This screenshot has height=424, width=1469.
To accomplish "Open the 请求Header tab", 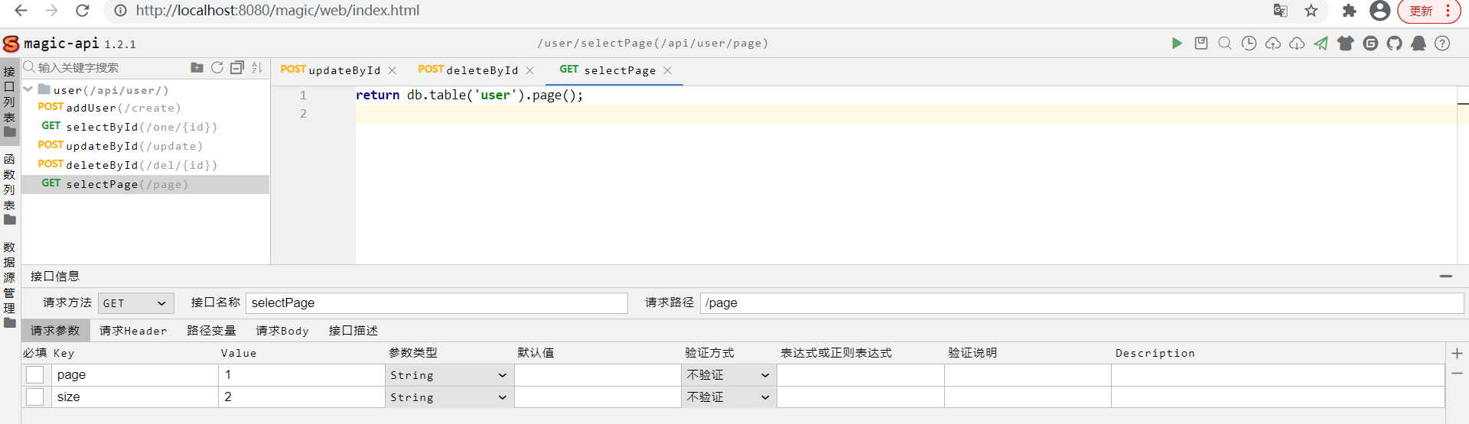I will click(133, 331).
